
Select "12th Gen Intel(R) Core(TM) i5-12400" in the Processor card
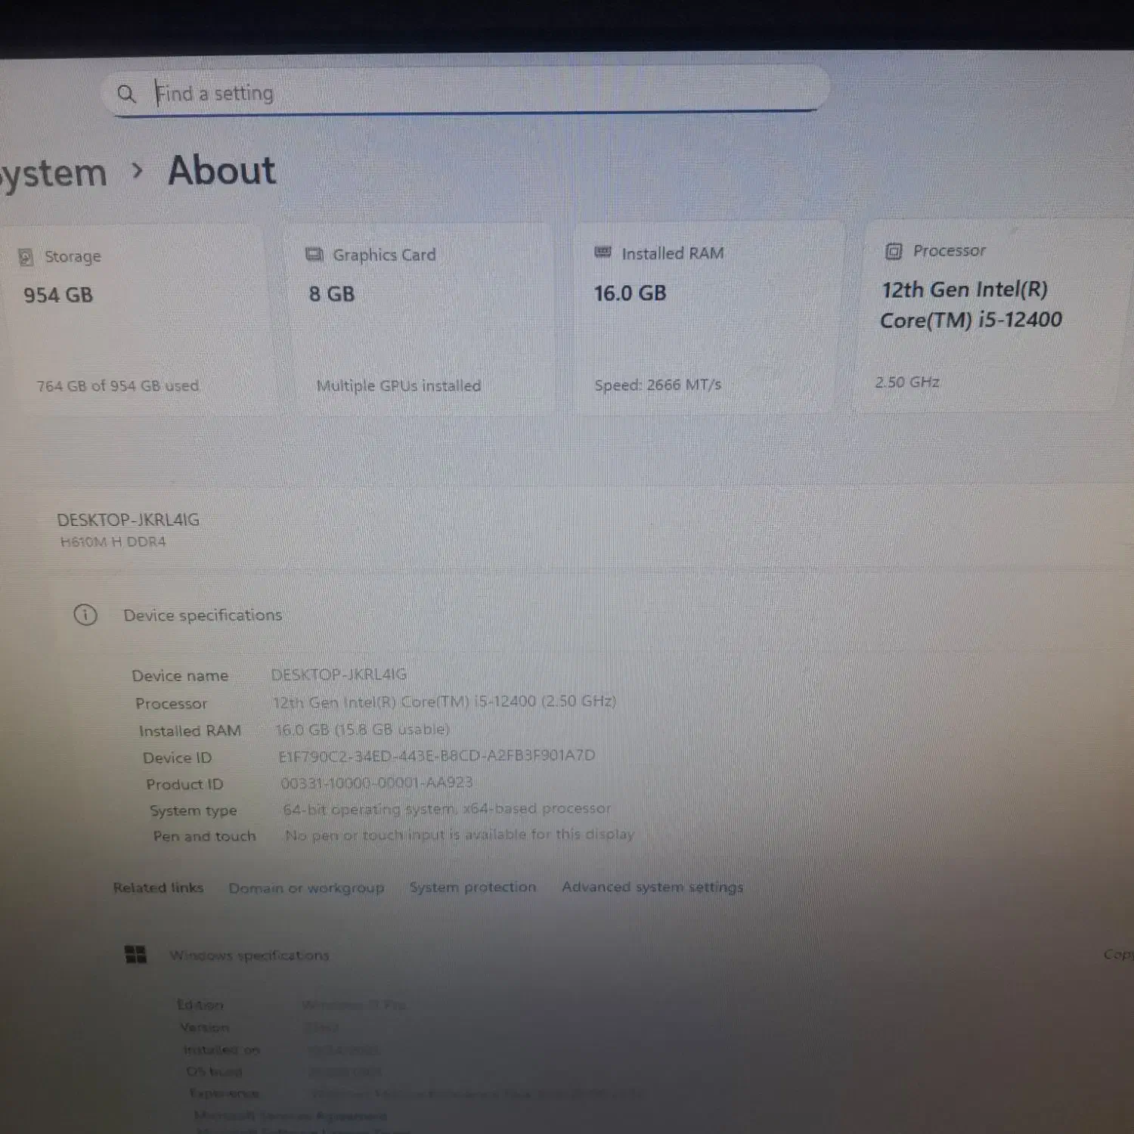(x=971, y=305)
